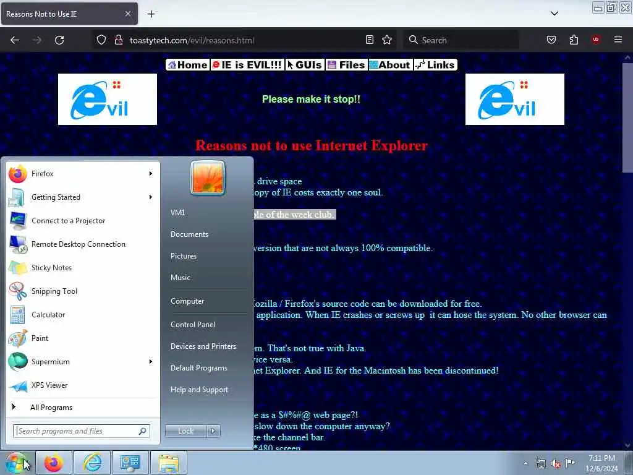
Task: Close the Reasons Not to Use IE tab
Action: coord(127,14)
